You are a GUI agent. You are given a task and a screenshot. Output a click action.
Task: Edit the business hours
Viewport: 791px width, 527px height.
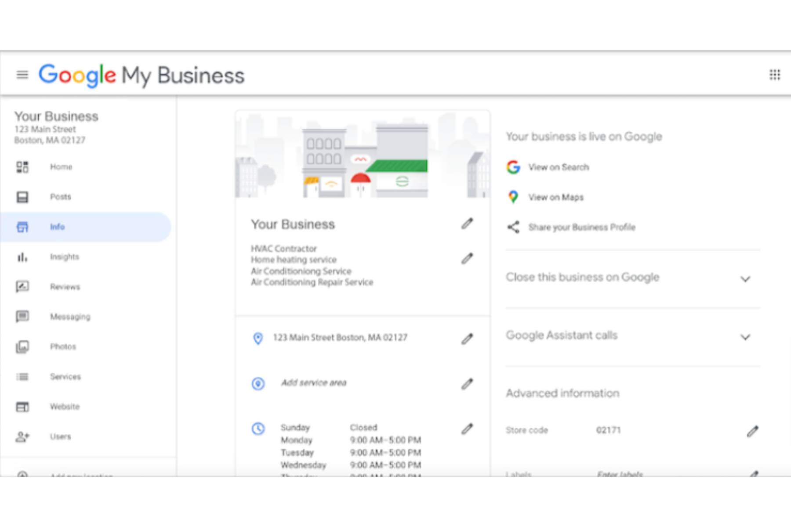[x=467, y=429]
